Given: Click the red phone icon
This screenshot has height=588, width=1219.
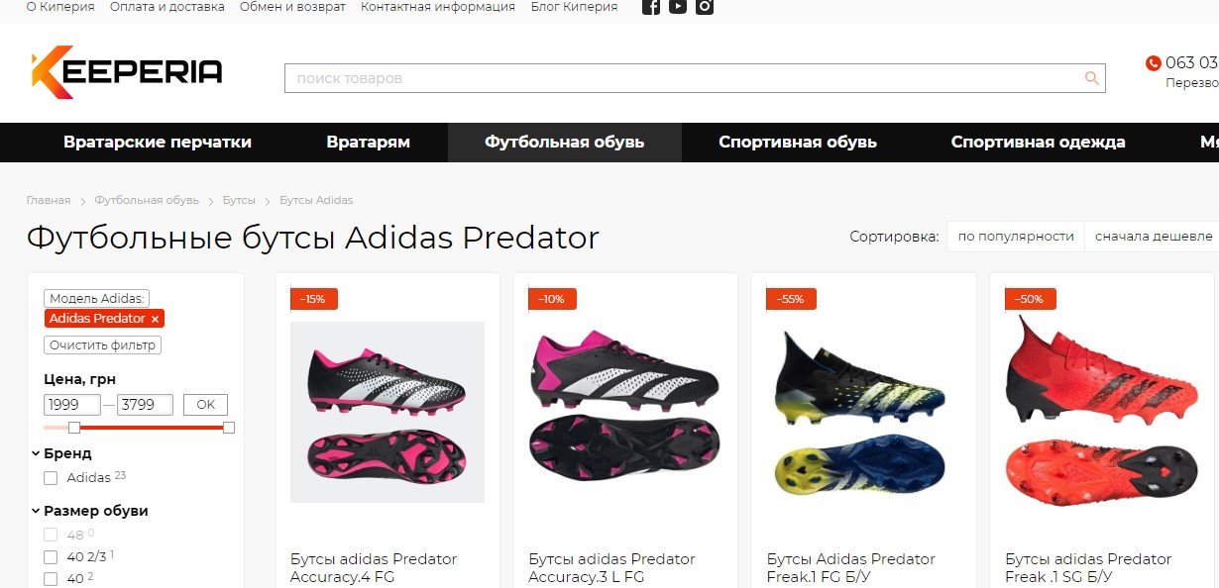Looking at the screenshot, I should 1153,63.
